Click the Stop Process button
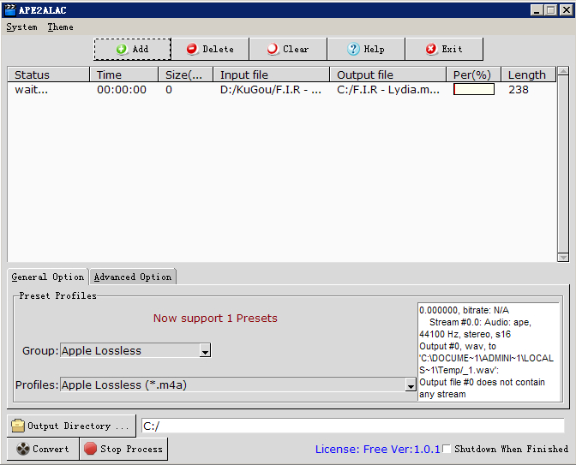 click(x=123, y=449)
